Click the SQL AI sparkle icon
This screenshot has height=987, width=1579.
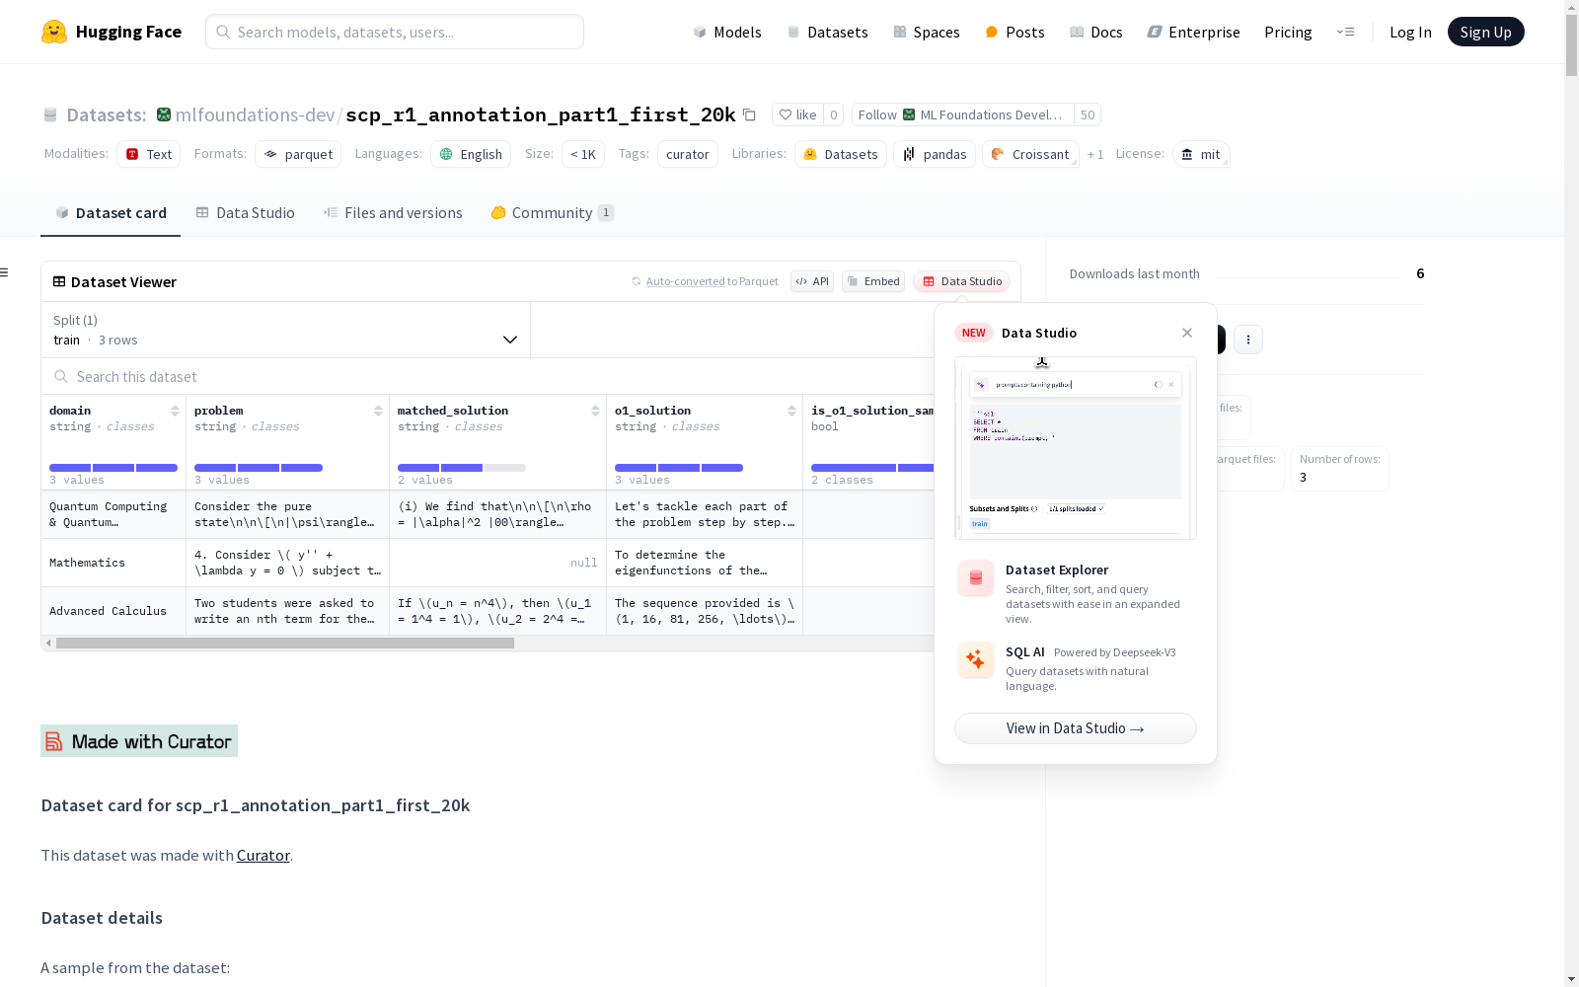click(976, 660)
